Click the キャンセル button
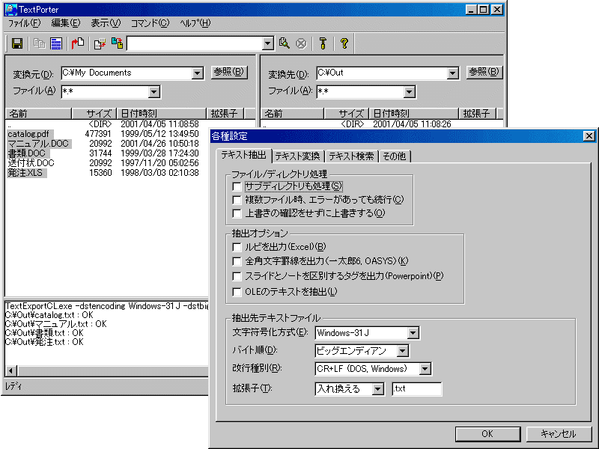Image resolution: width=599 pixels, height=449 pixels. coord(559,434)
